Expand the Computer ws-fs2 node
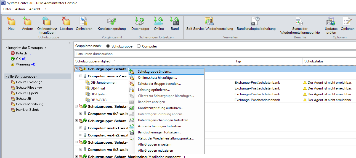This screenshot has width=356, height=158. pos(81,114)
